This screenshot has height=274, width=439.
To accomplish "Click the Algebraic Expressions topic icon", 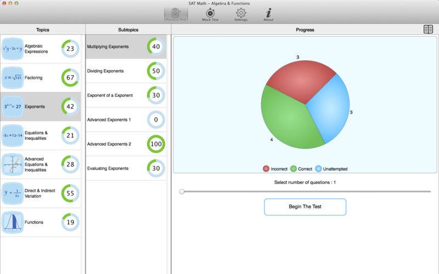I will (x=13, y=49).
